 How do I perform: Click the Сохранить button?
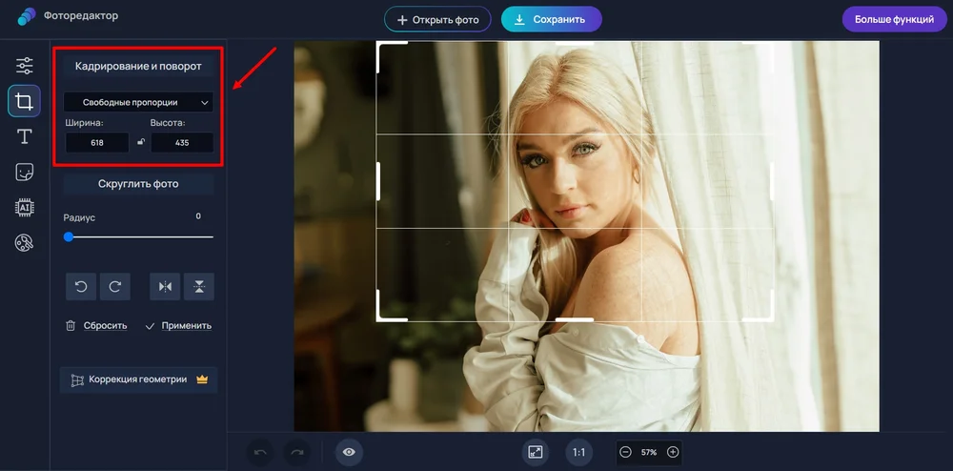click(552, 19)
